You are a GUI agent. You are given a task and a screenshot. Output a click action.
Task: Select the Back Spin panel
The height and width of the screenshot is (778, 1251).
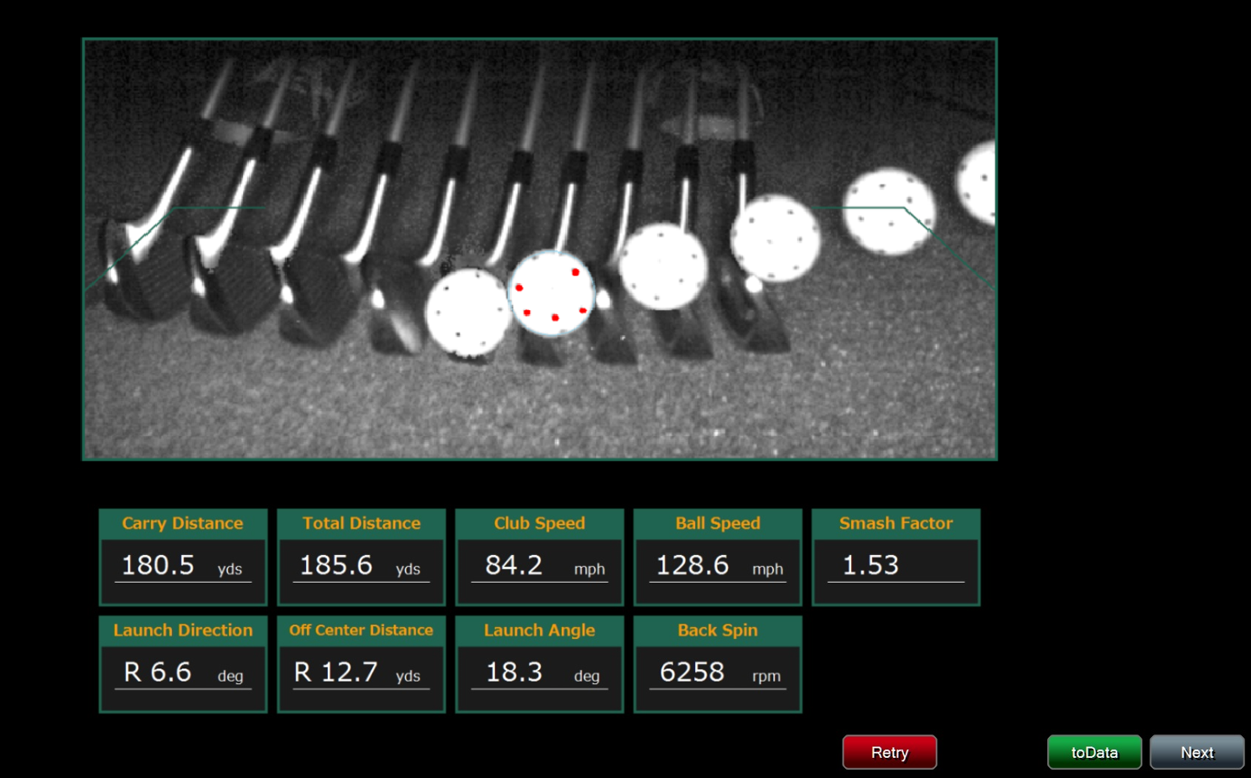tap(717, 664)
